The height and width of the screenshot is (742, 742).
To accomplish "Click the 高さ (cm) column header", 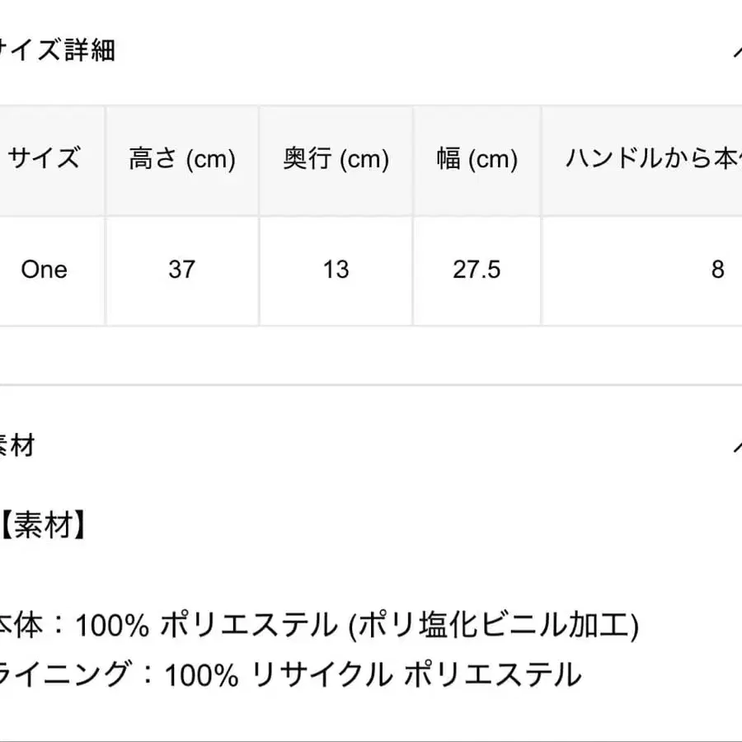I will [x=182, y=159].
